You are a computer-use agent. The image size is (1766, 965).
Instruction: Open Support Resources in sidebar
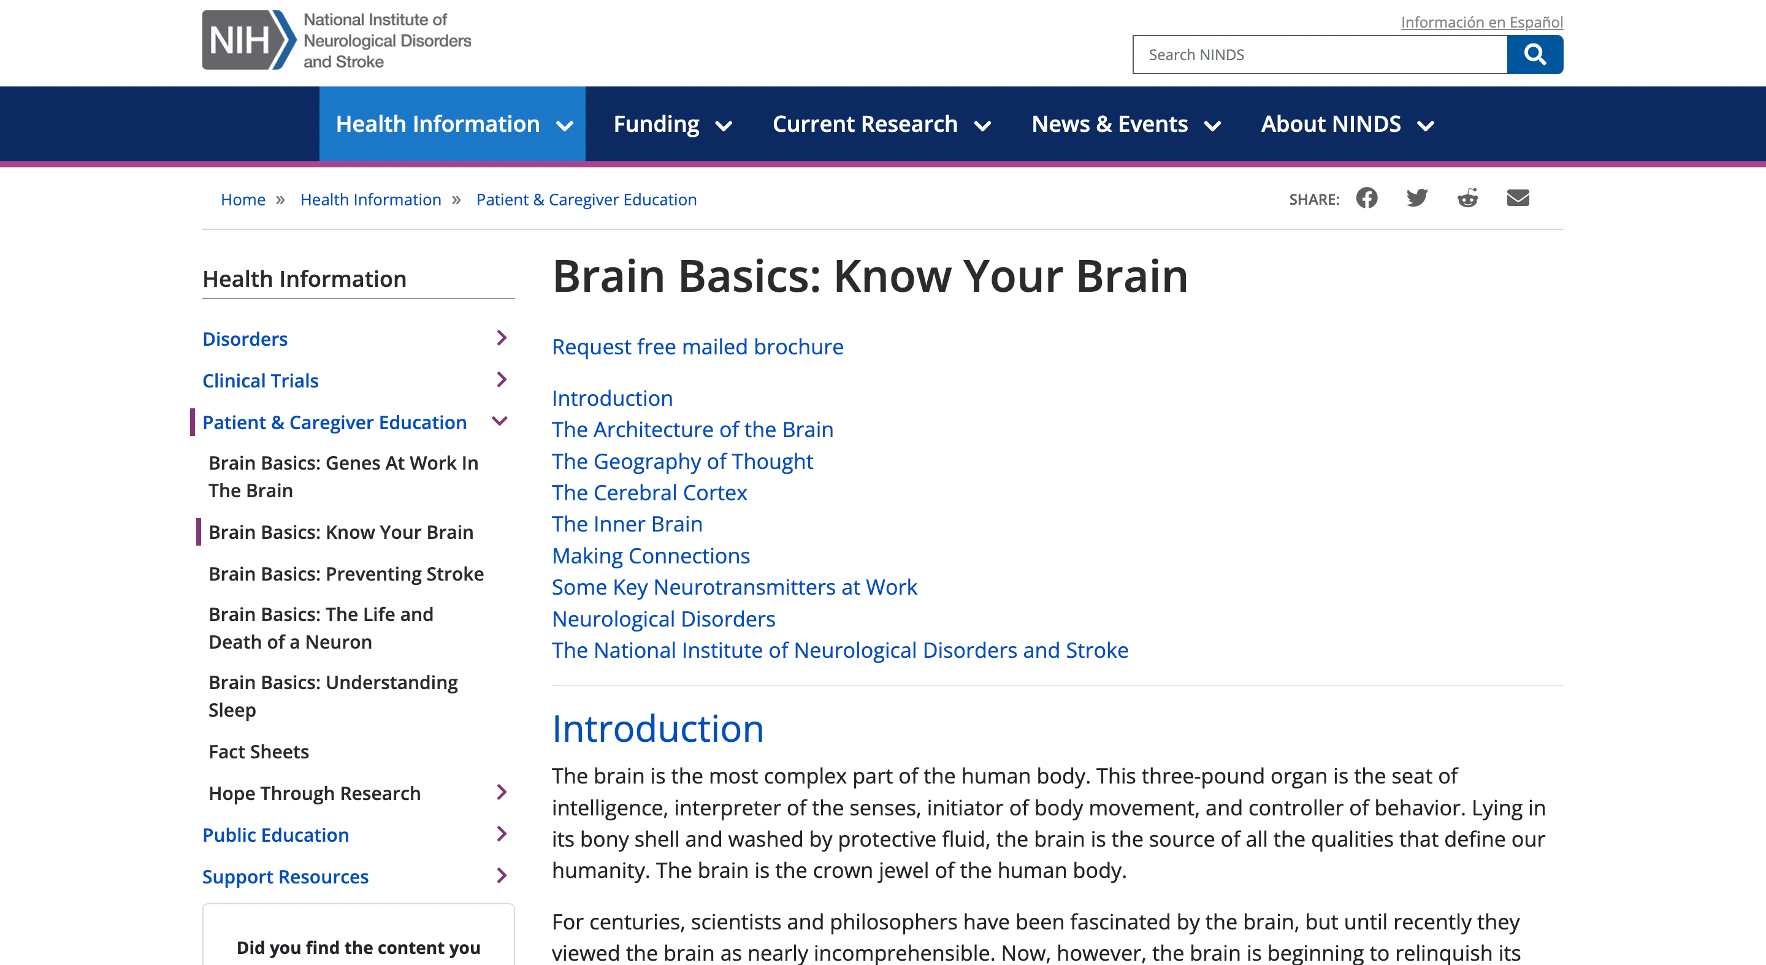pos(285,877)
